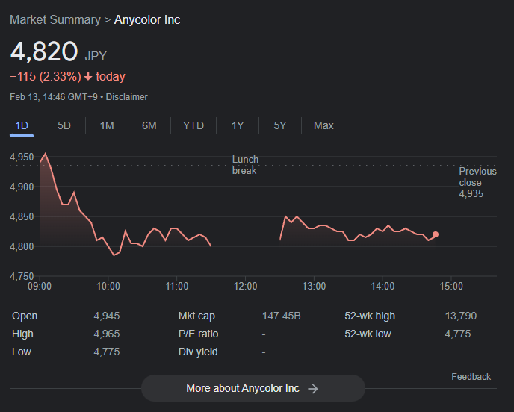The image size is (514, 412).
Task: Click More about Anycolor Inc button
Action: pyautogui.click(x=253, y=388)
